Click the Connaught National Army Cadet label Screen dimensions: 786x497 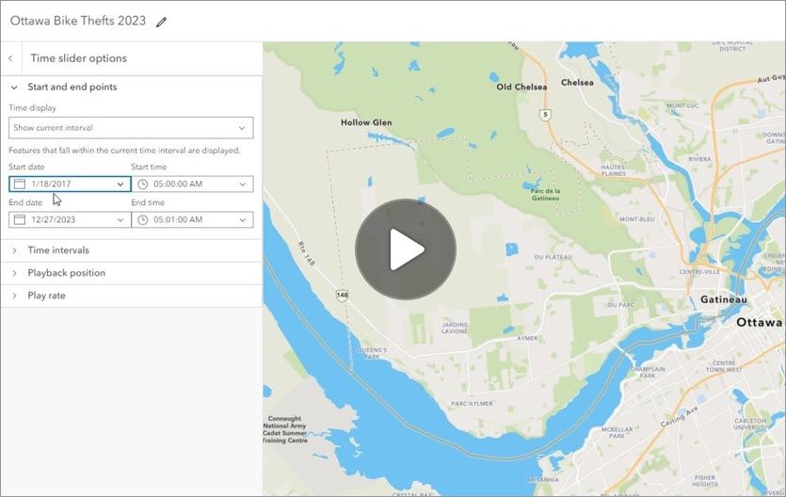(284, 429)
